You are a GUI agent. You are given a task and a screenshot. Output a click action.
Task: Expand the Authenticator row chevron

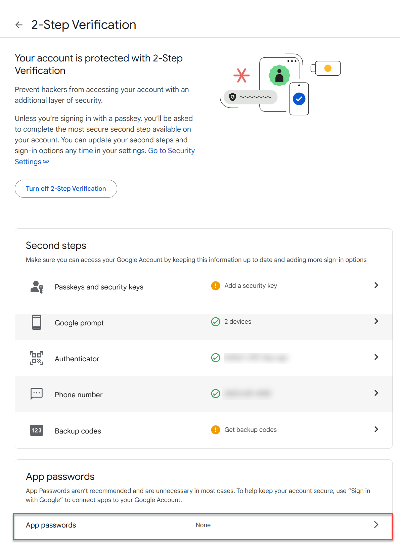[x=376, y=357]
